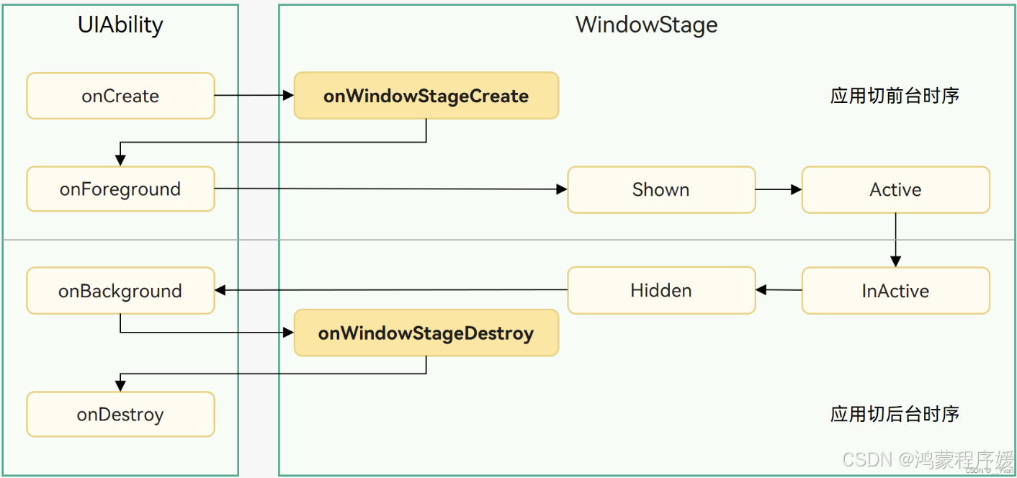
Task: Select the UIAbility section title
Action: [120, 24]
